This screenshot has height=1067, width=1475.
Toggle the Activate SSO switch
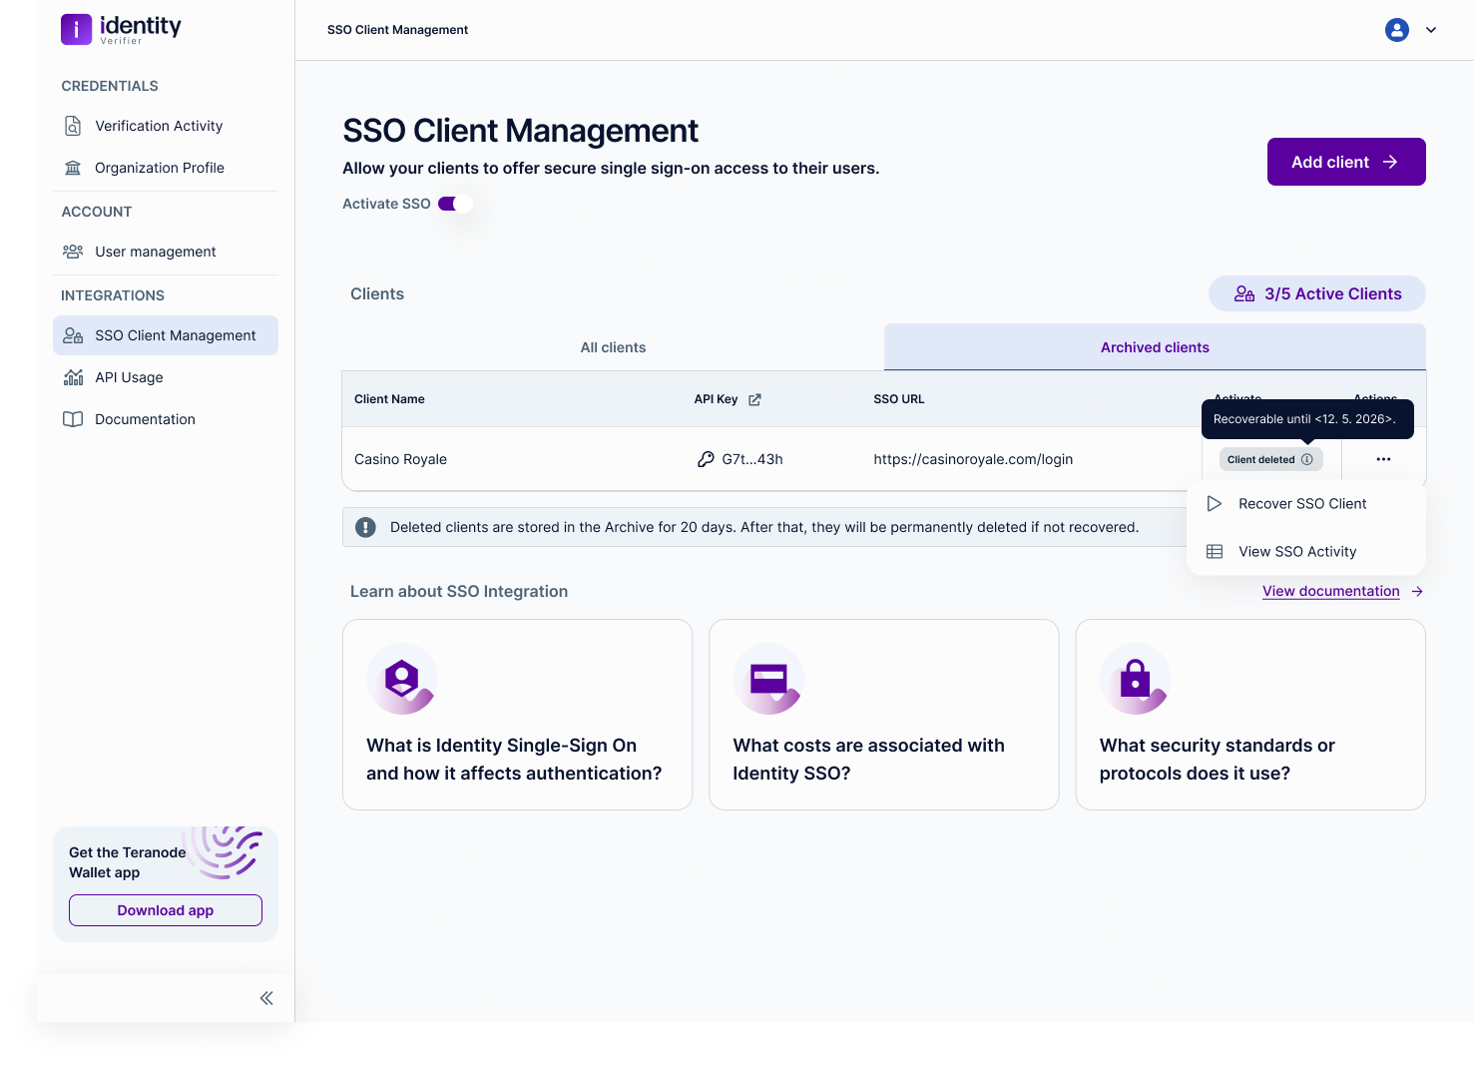[x=454, y=204]
